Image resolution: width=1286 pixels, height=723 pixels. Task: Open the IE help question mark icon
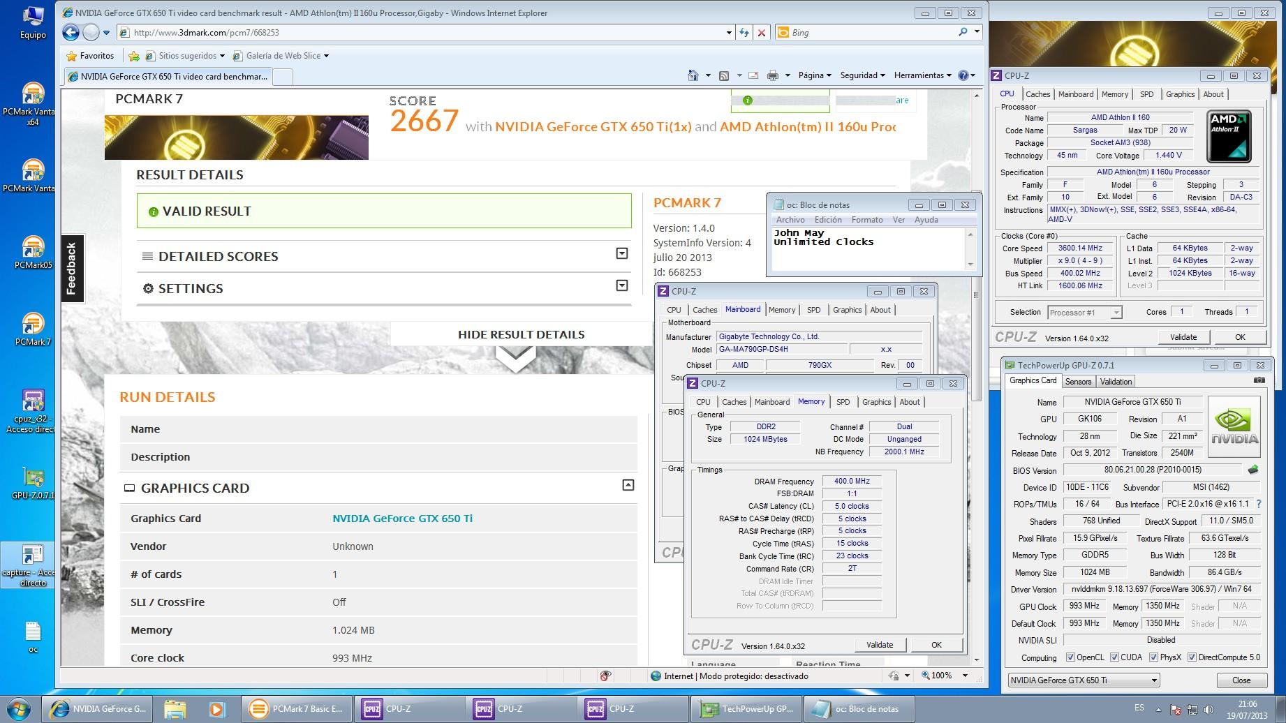pos(963,75)
